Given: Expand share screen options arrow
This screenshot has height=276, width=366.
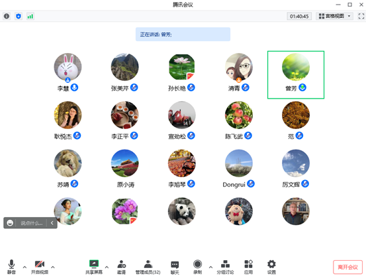Looking at the screenshot, I should pyautogui.click(x=107, y=267).
